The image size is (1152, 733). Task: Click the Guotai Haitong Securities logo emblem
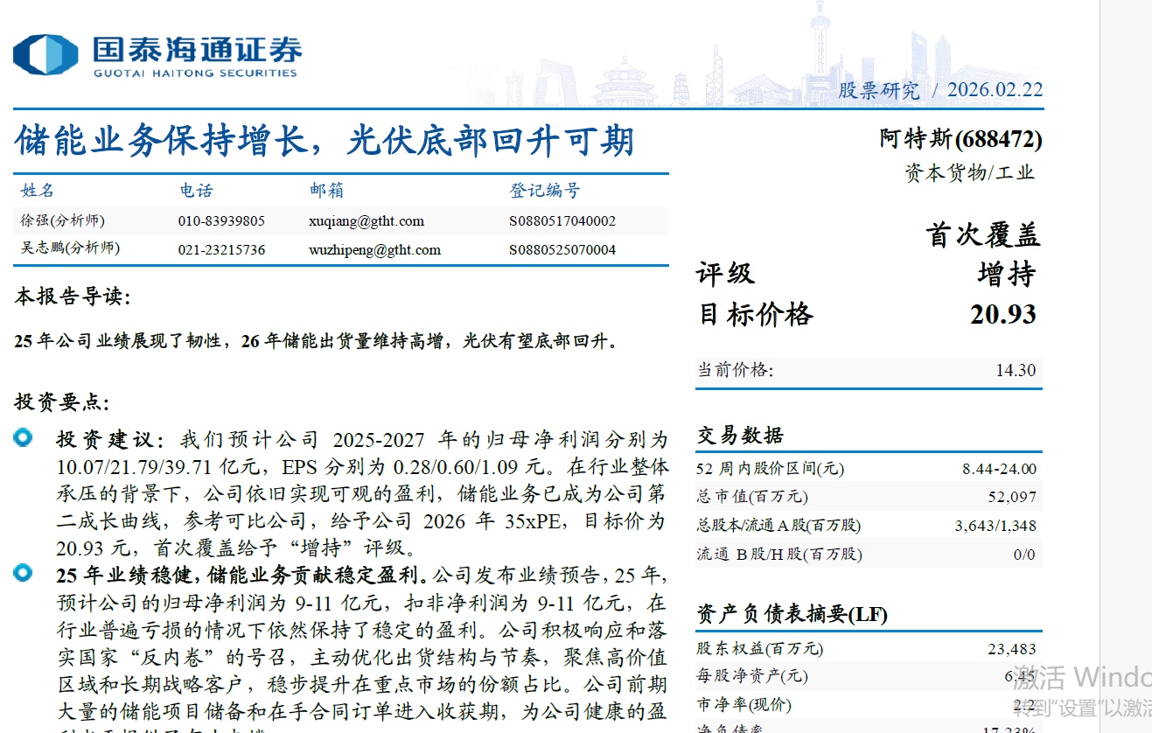coord(45,54)
